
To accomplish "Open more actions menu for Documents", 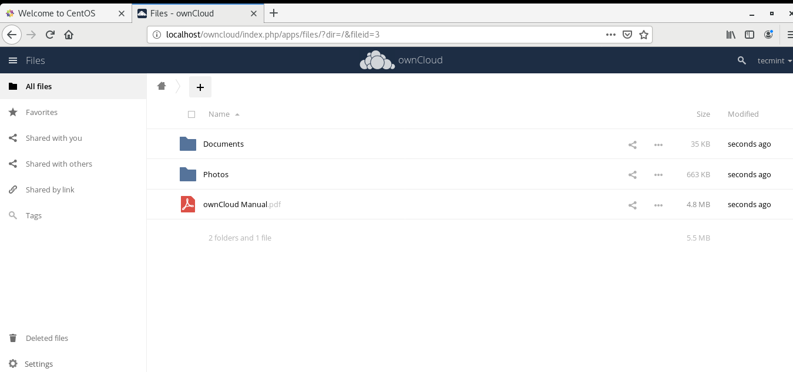I will [658, 144].
